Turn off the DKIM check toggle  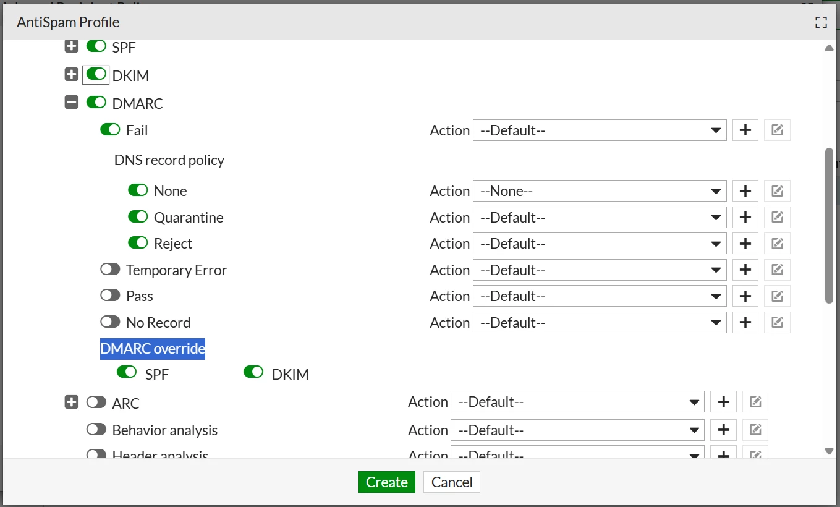(96, 74)
